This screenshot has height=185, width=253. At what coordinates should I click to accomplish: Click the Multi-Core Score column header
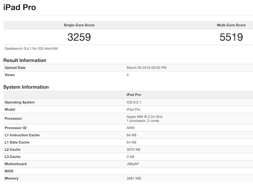tap(230, 25)
